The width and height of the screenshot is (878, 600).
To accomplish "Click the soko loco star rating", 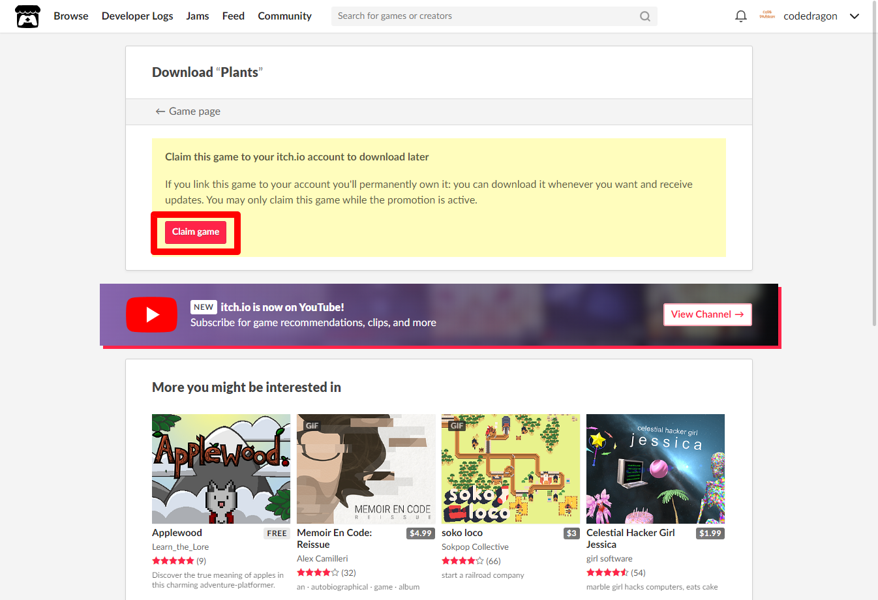I will [x=462, y=561].
